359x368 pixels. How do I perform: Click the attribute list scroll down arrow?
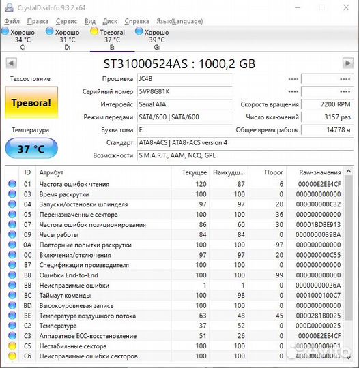pyautogui.click(x=349, y=357)
